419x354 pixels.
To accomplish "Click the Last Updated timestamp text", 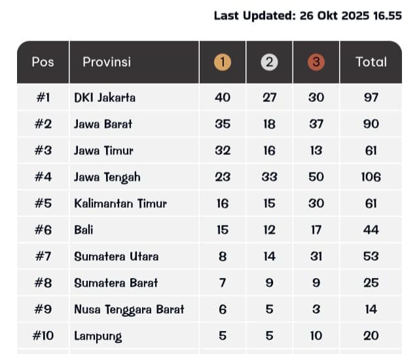I will pos(308,16).
